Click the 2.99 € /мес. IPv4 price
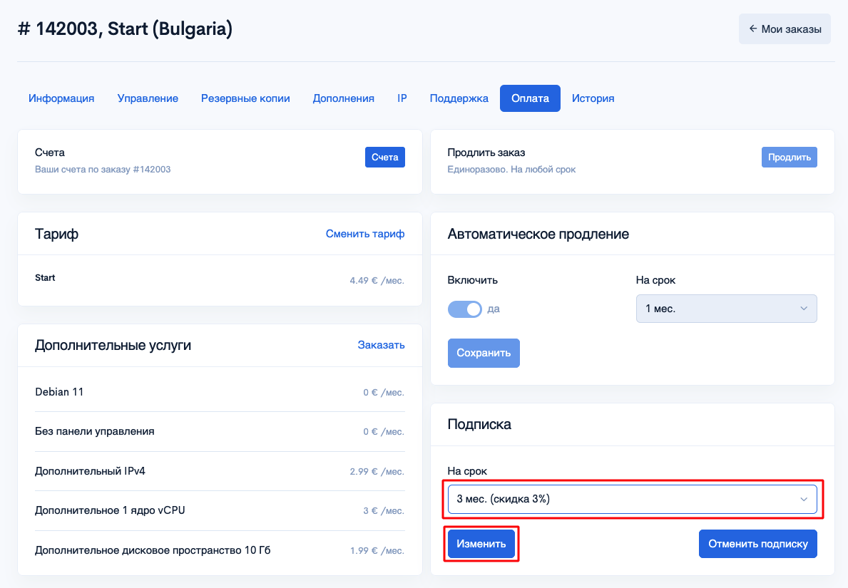This screenshot has height=588, width=848. [x=377, y=471]
